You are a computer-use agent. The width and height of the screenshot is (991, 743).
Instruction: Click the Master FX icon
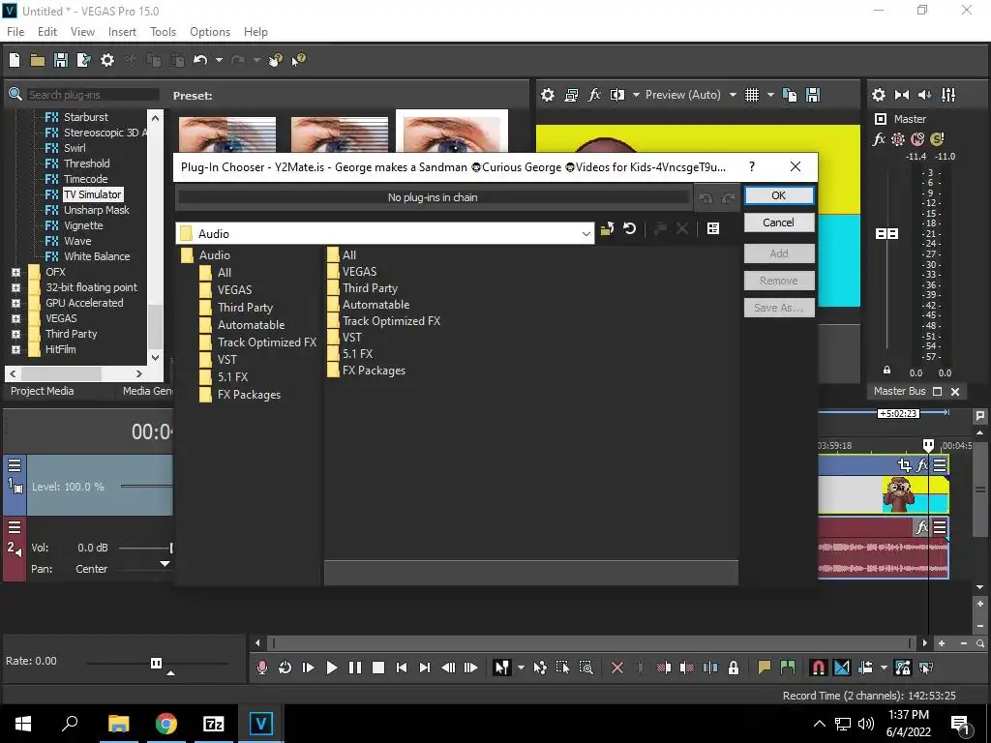[x=879, y=139]
